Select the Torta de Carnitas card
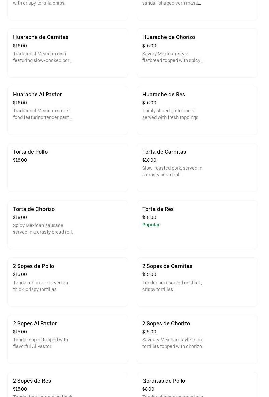The height and width of the screenshot is (397, 269). pos(197,167)
